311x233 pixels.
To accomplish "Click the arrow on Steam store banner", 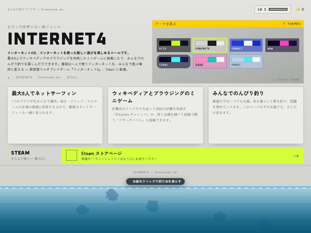I will (296, 156).
